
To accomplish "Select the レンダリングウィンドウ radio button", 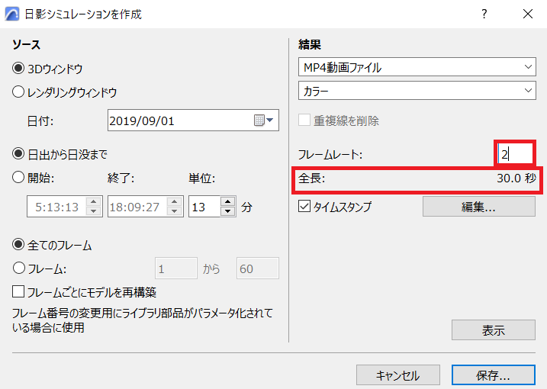I will click(18, 92).
